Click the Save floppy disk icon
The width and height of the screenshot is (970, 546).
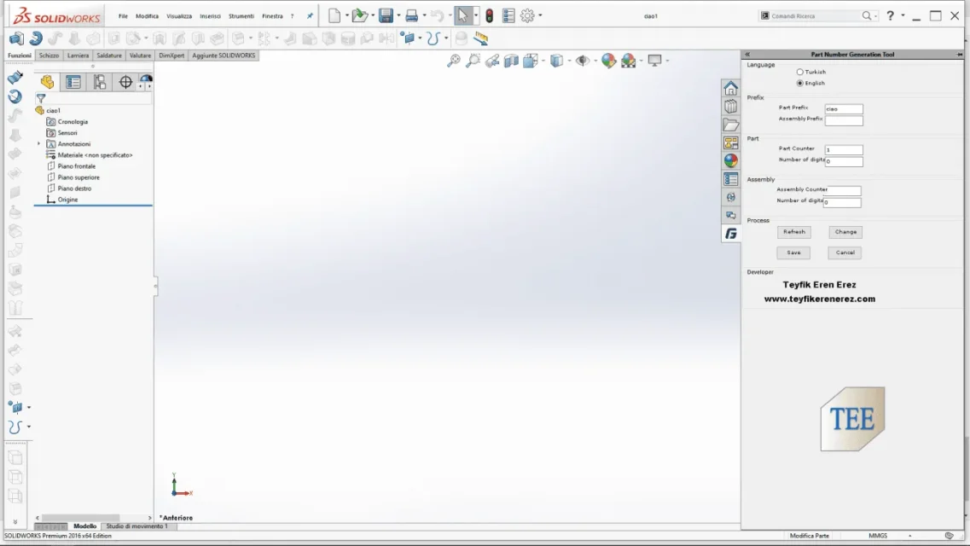[386, 16]
